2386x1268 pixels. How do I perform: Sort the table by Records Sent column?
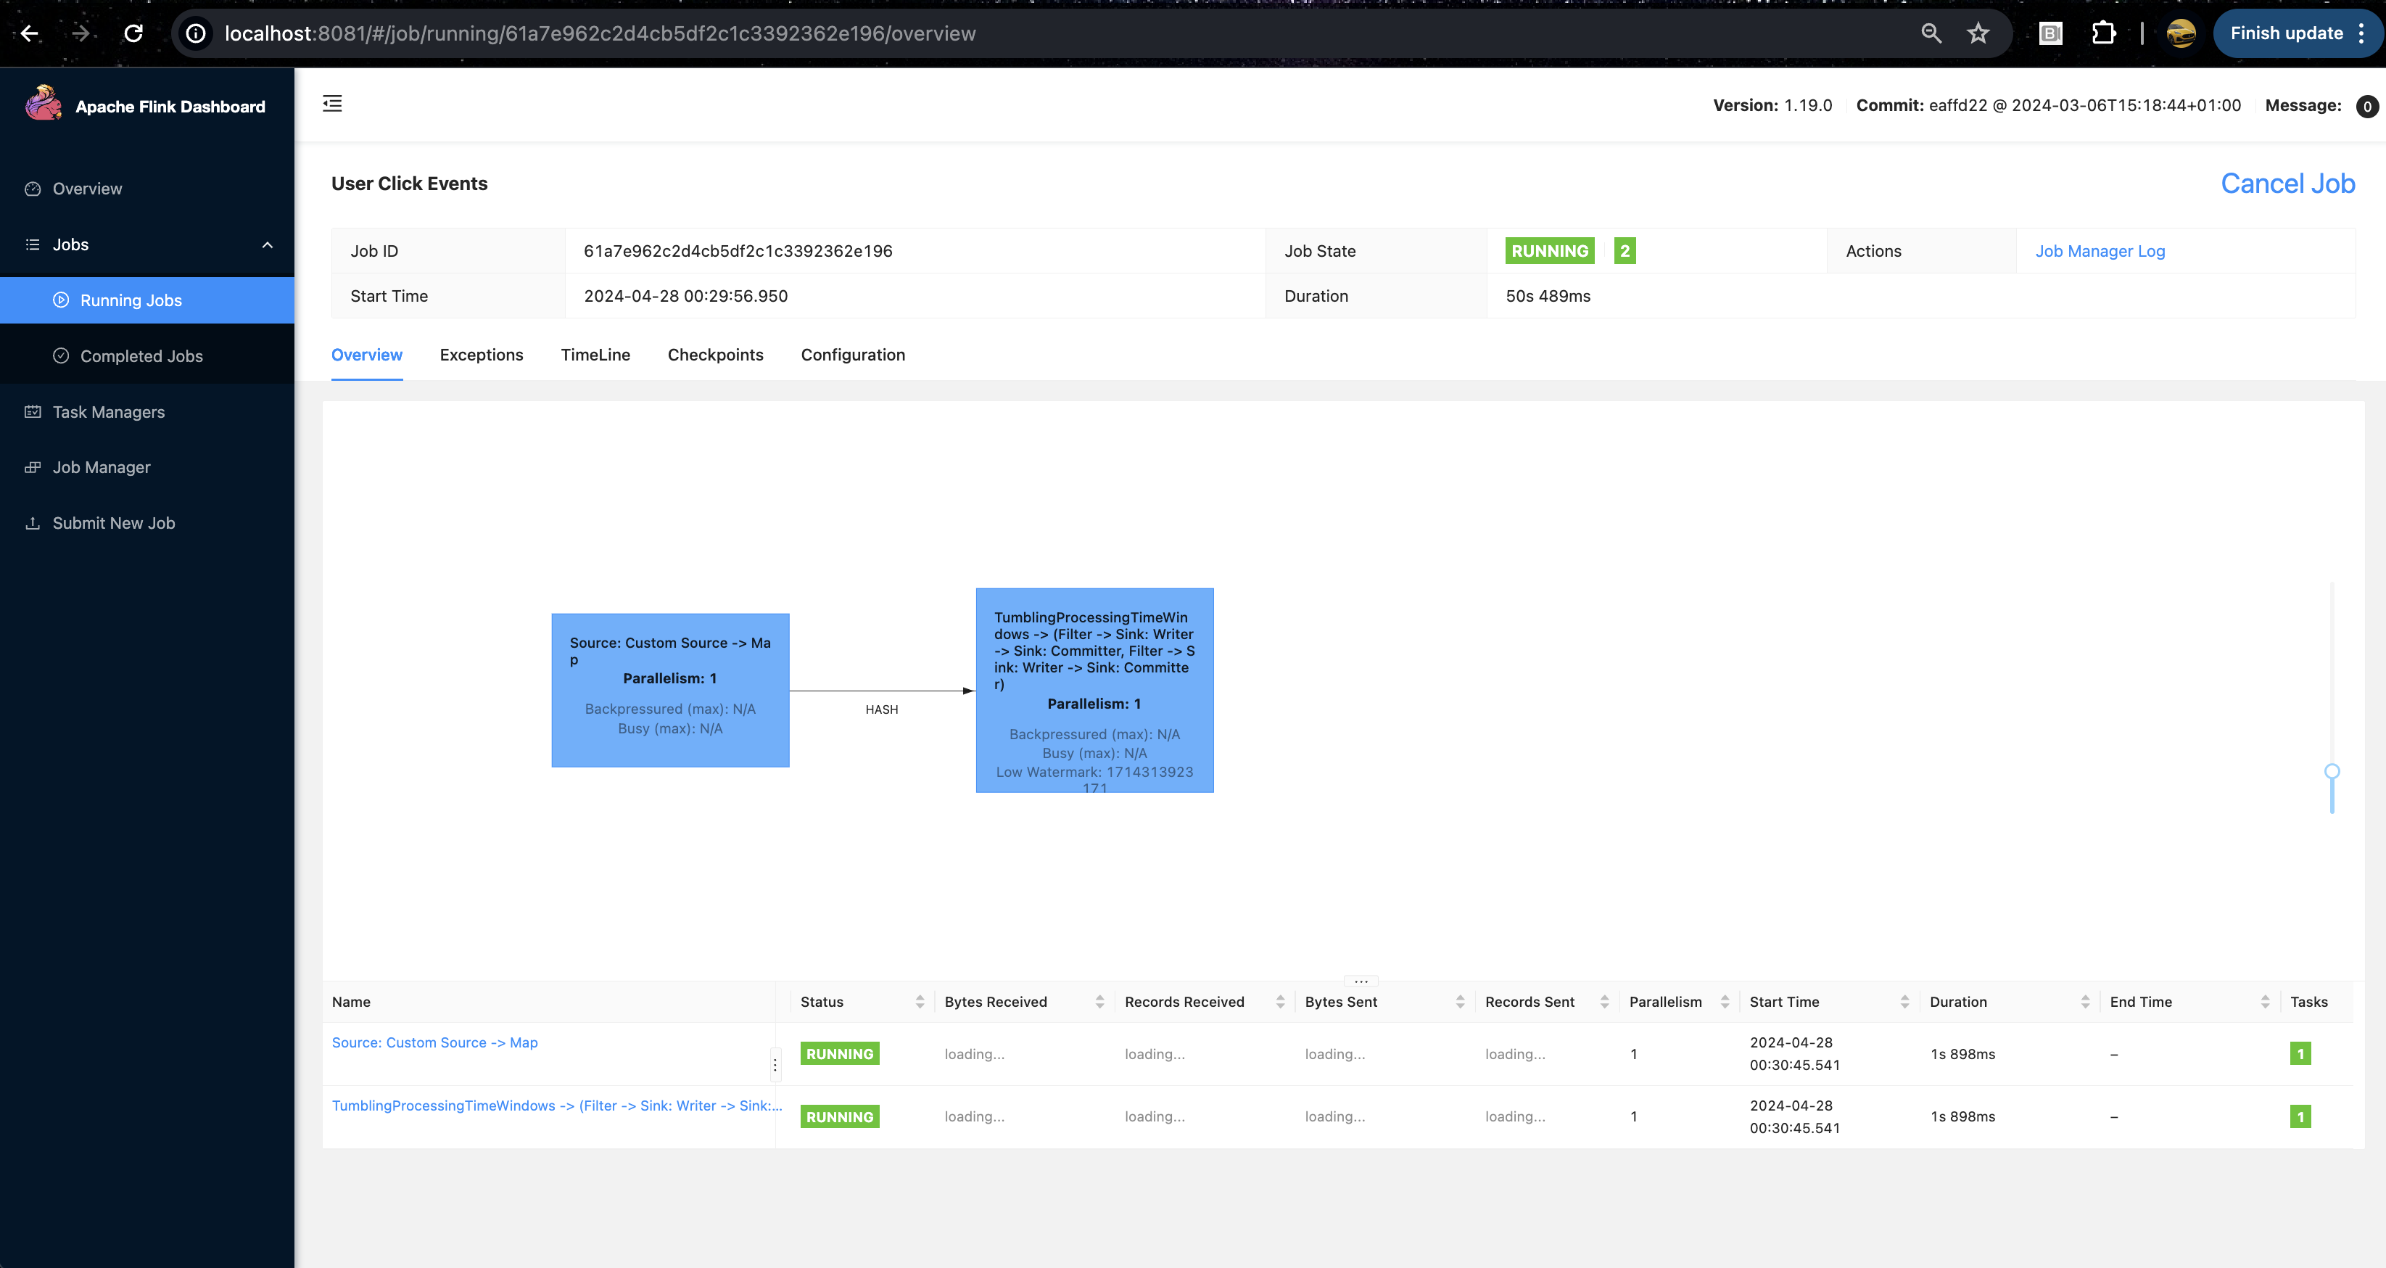click(1604, 1003)
